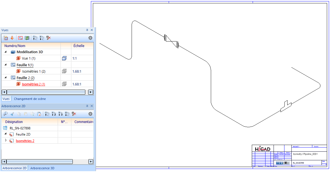Image resolution: width=331 pixels, height=172 pixels.
Task: Select Feuille 1(1) sheet
Action: pyautogui.click(x=25, y=65)
